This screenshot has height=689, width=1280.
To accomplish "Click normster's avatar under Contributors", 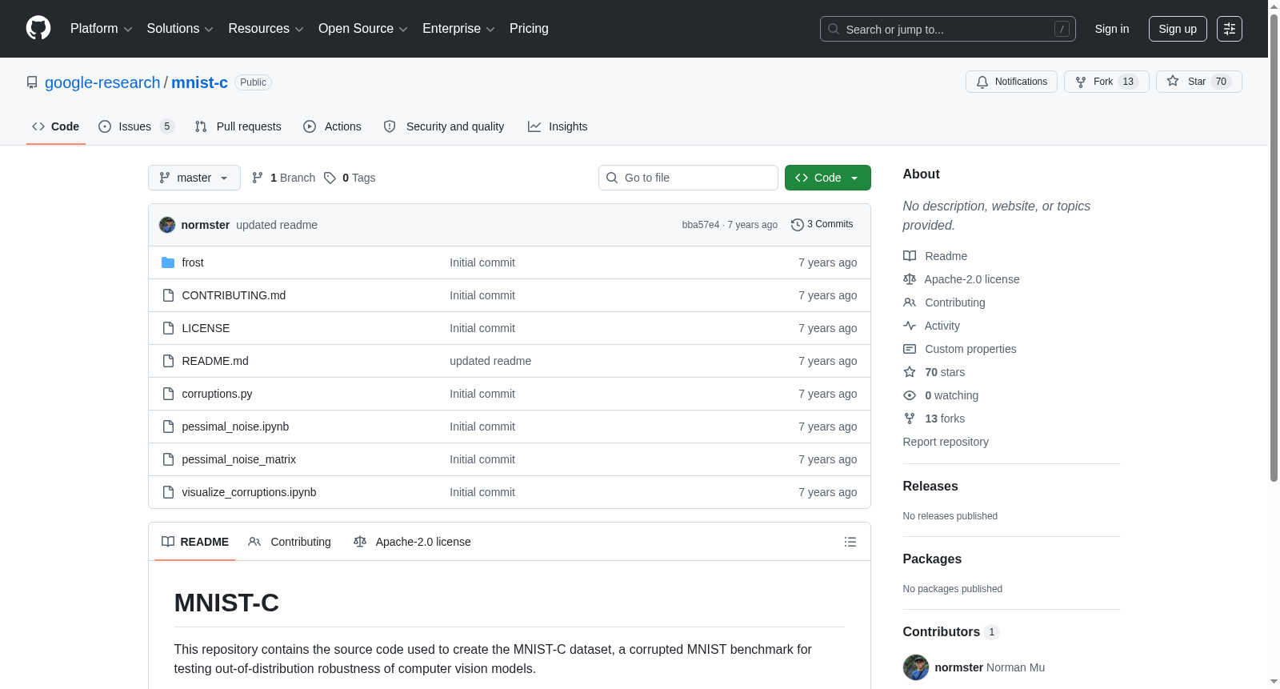I will click(x=916, y=667).
